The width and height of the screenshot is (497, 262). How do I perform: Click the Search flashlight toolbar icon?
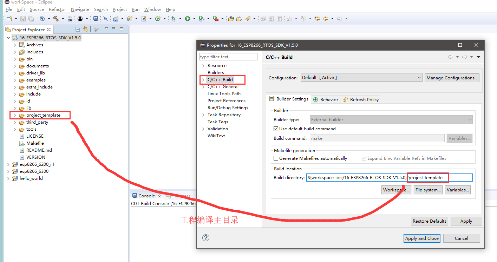[x=248, y=19]
